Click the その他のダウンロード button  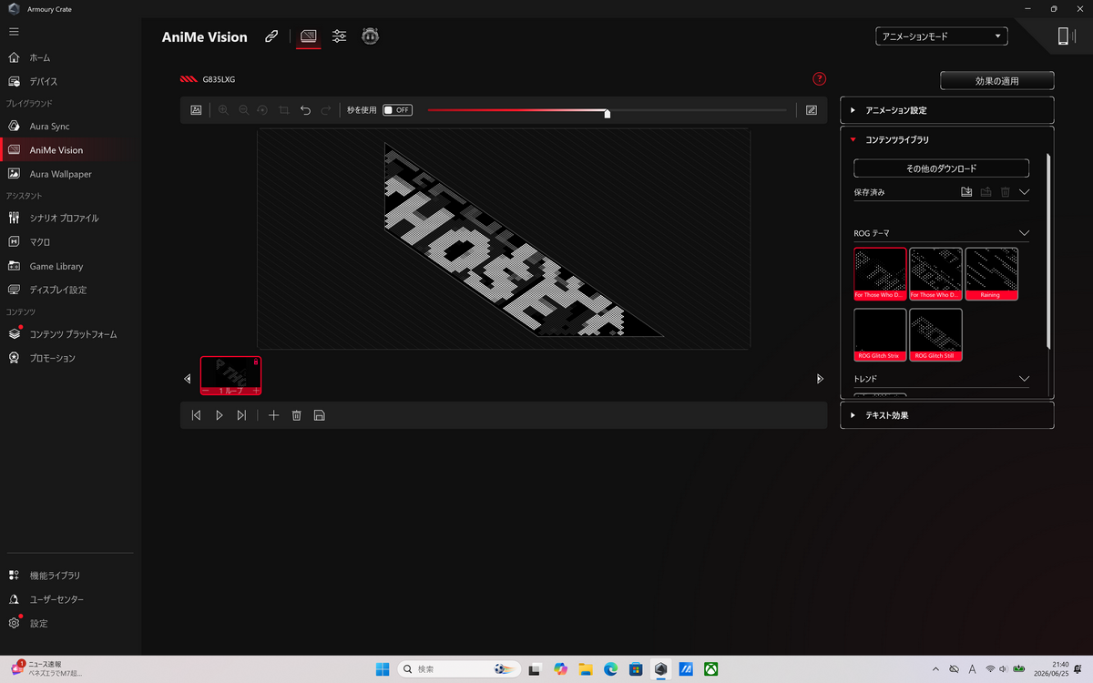click(x=941, y=168)
